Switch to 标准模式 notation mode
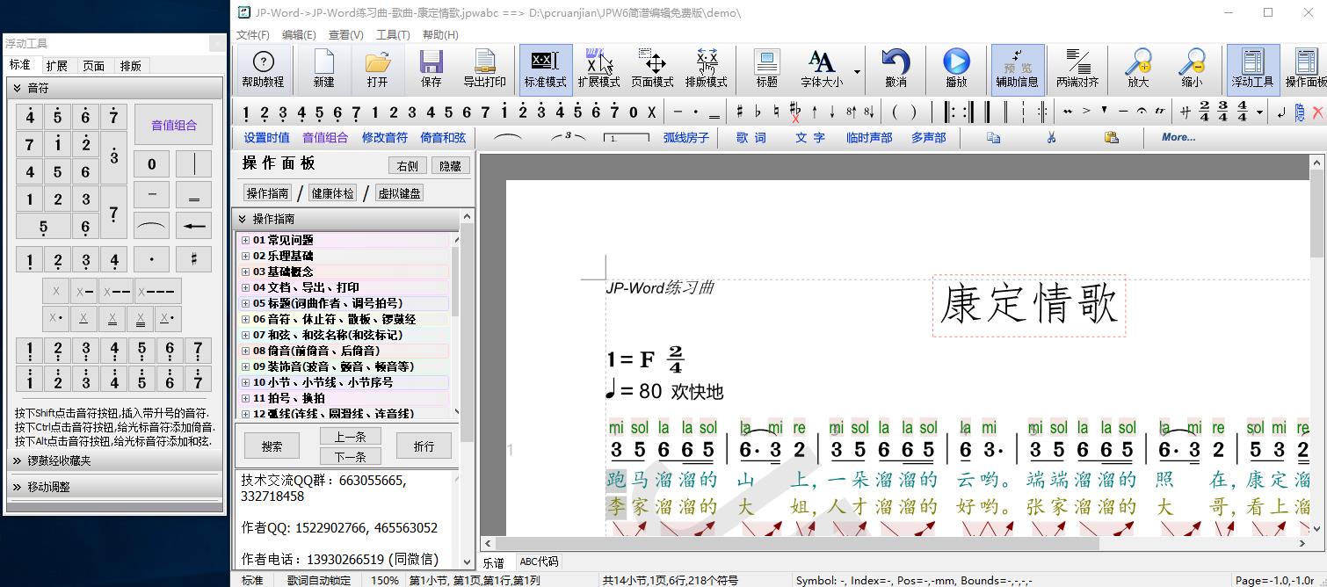1327x587 pixels. pyautogui.click(x=545, y=69)
